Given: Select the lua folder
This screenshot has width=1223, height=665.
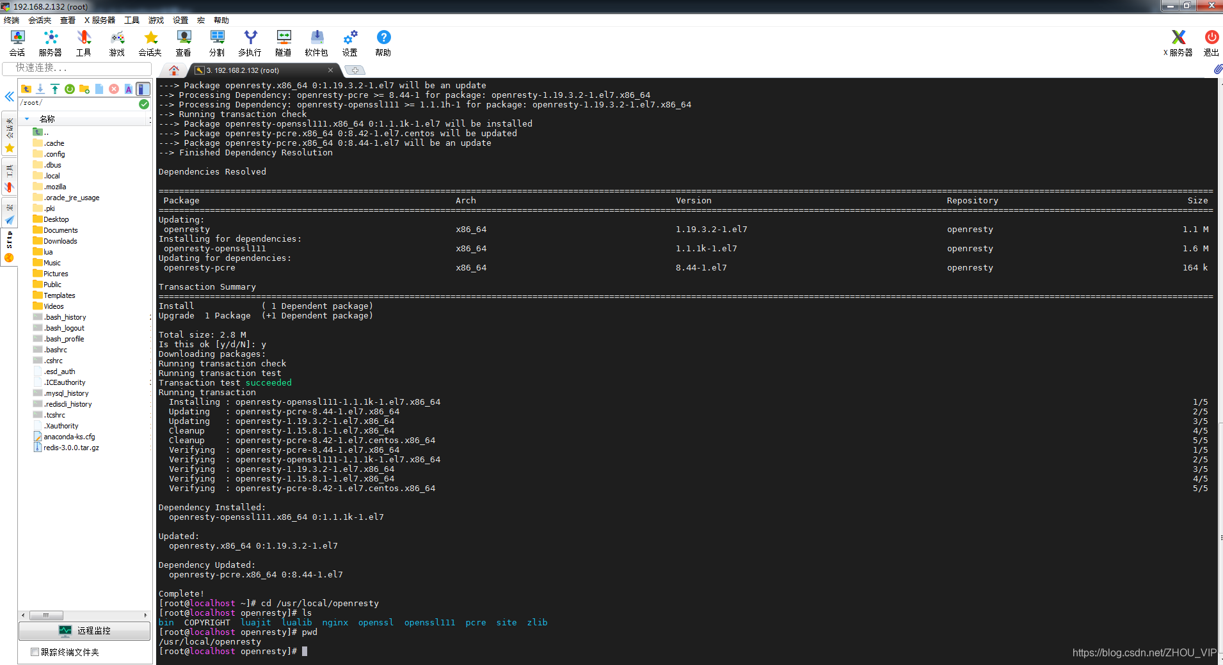Looking at the screenshot, I should tap(43, 252).
